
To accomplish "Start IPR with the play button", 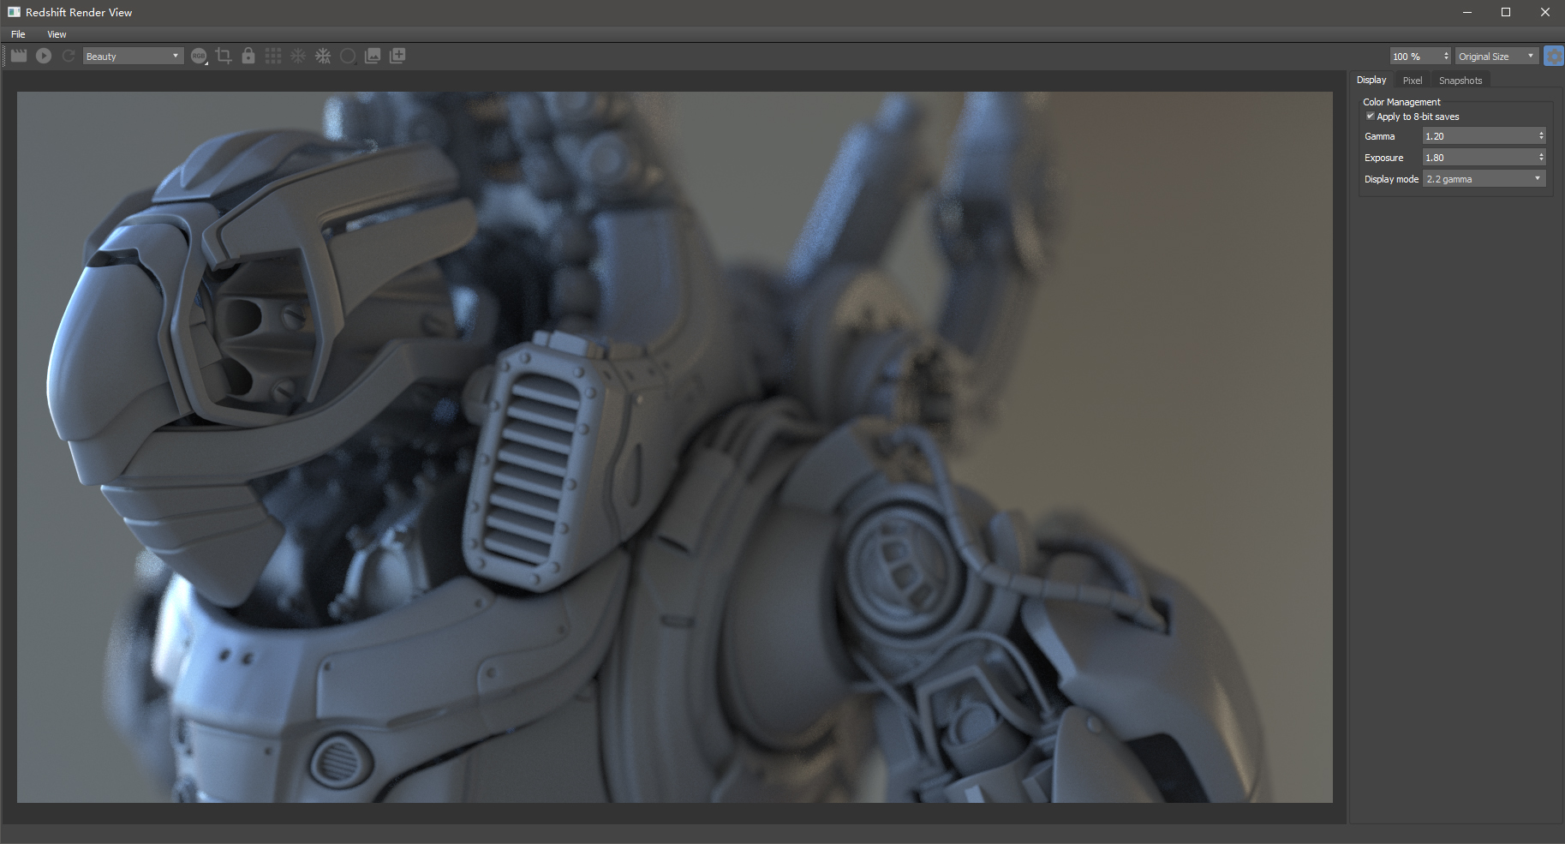I will click(x=44, y=56).
